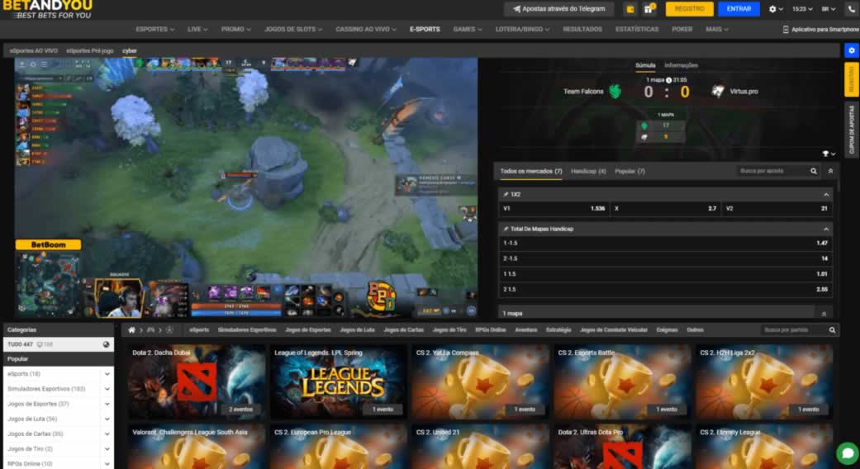Click the search icon in Busca por partida field
The width and height of the screenshot is (860, 469).
(832, 329)
